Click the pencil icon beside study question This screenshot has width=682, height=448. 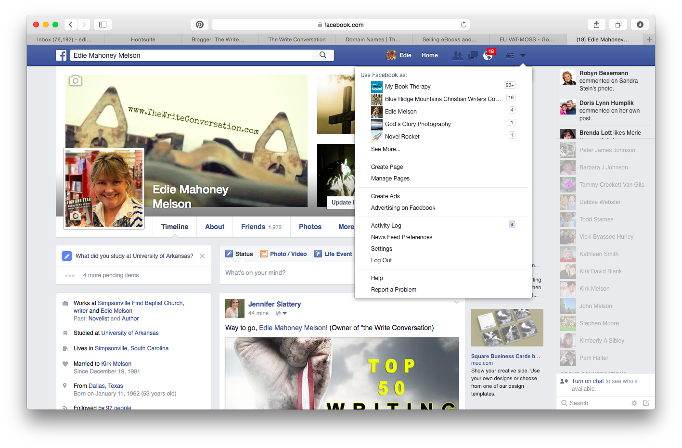(x=67, y=256)
